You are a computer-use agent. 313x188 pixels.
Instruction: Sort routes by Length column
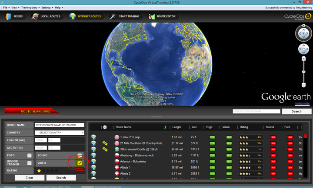[x=176, y=127]
